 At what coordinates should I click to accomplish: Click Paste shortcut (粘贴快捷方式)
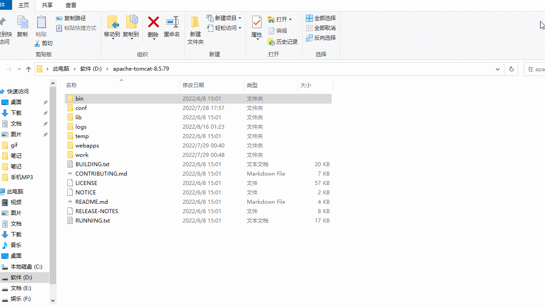point(76,28)
